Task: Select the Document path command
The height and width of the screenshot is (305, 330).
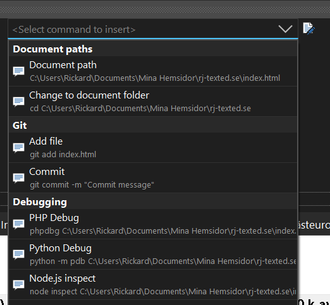Action: click(153, 71)
